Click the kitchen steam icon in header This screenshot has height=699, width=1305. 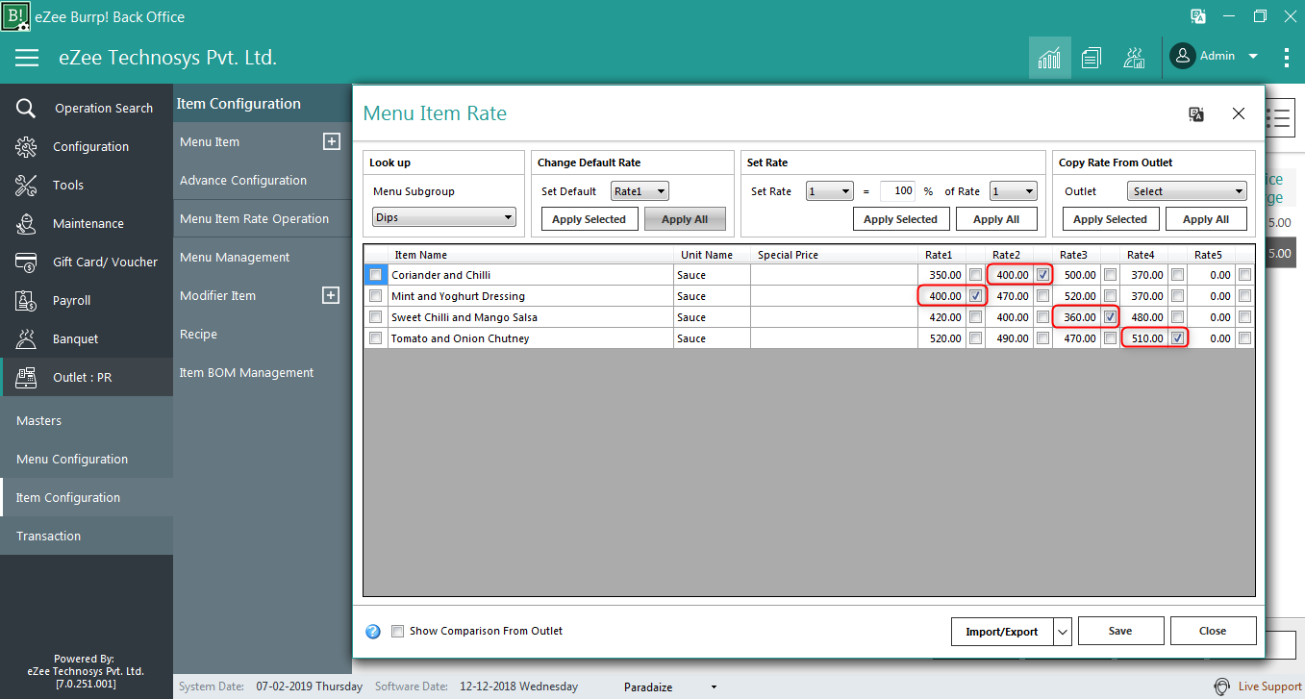point(1134,58)
